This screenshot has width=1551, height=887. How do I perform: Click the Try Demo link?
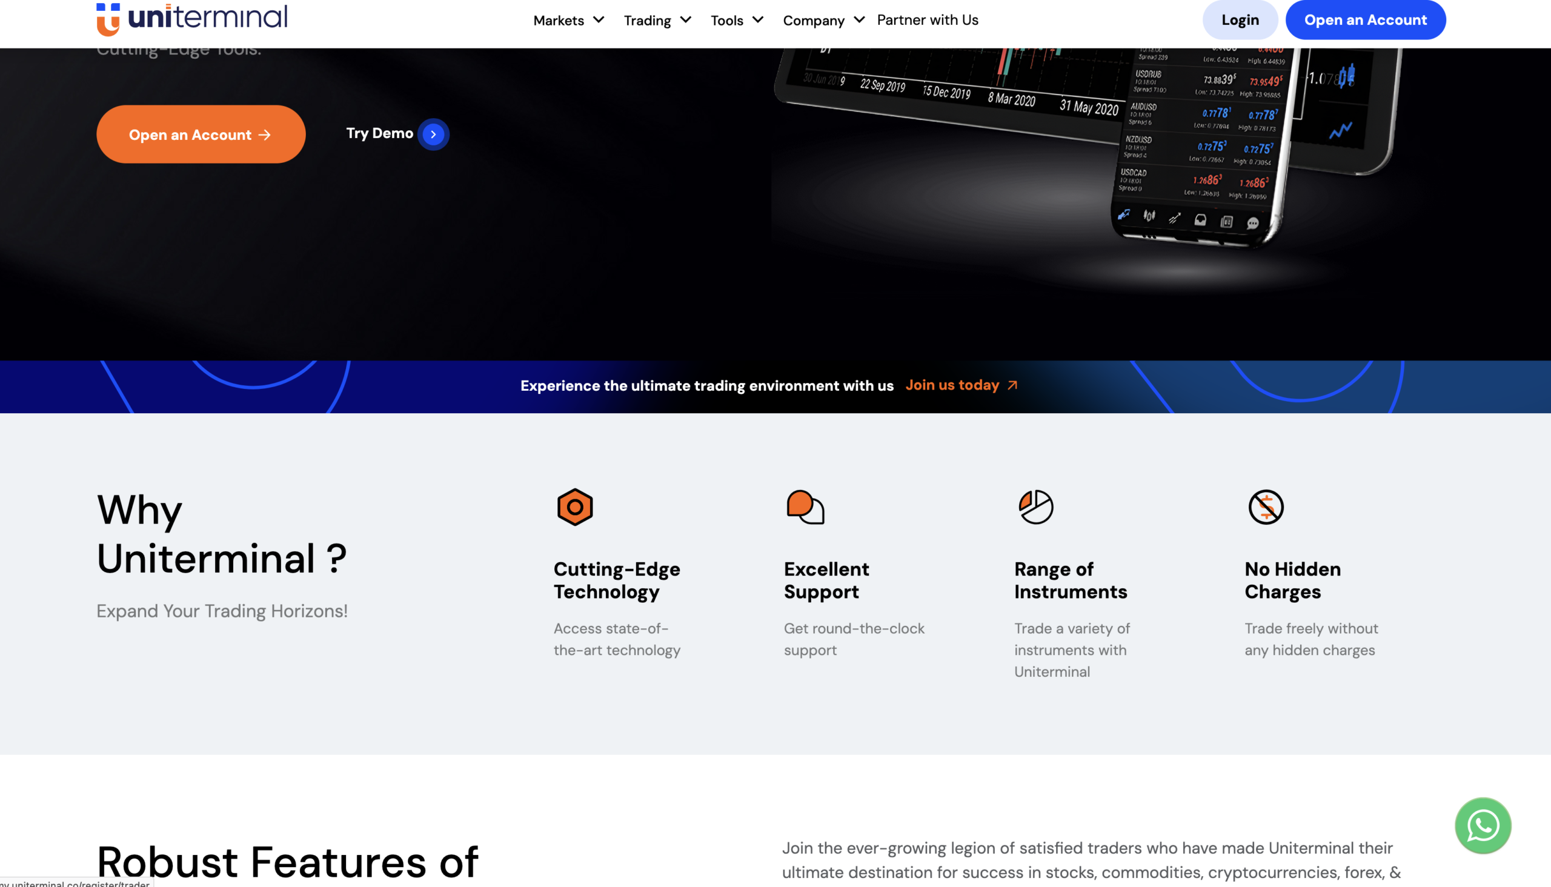379,133
